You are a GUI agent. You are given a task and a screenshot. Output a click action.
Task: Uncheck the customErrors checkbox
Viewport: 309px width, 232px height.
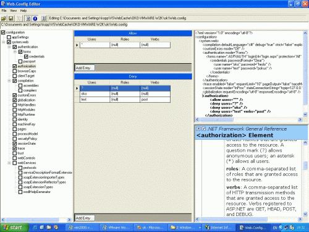coord(15,95)
